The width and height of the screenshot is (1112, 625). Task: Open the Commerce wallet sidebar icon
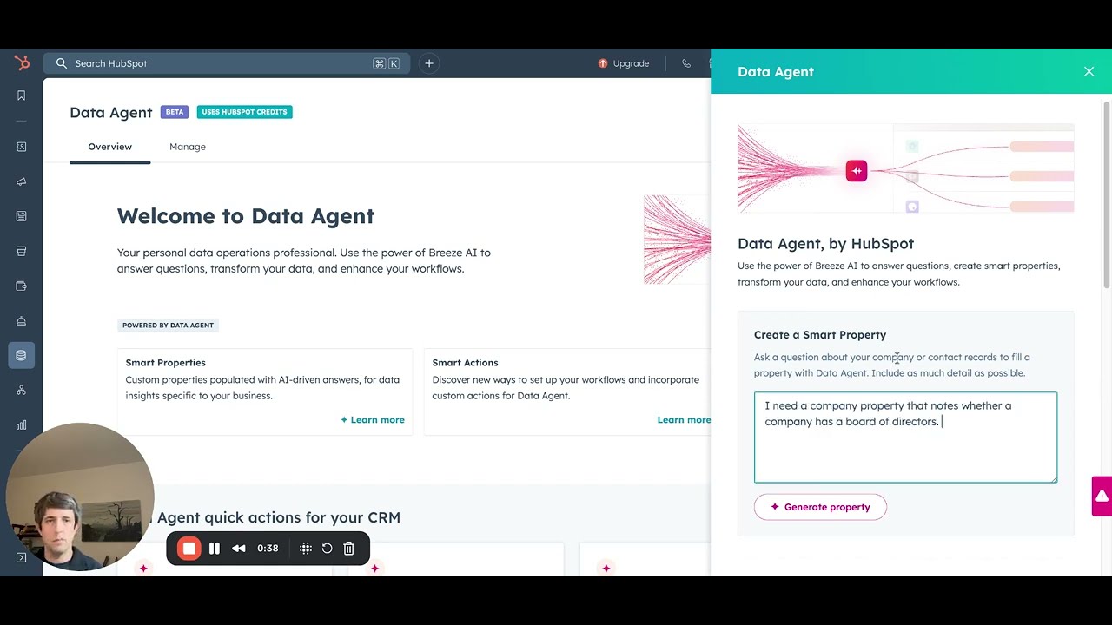22,286
